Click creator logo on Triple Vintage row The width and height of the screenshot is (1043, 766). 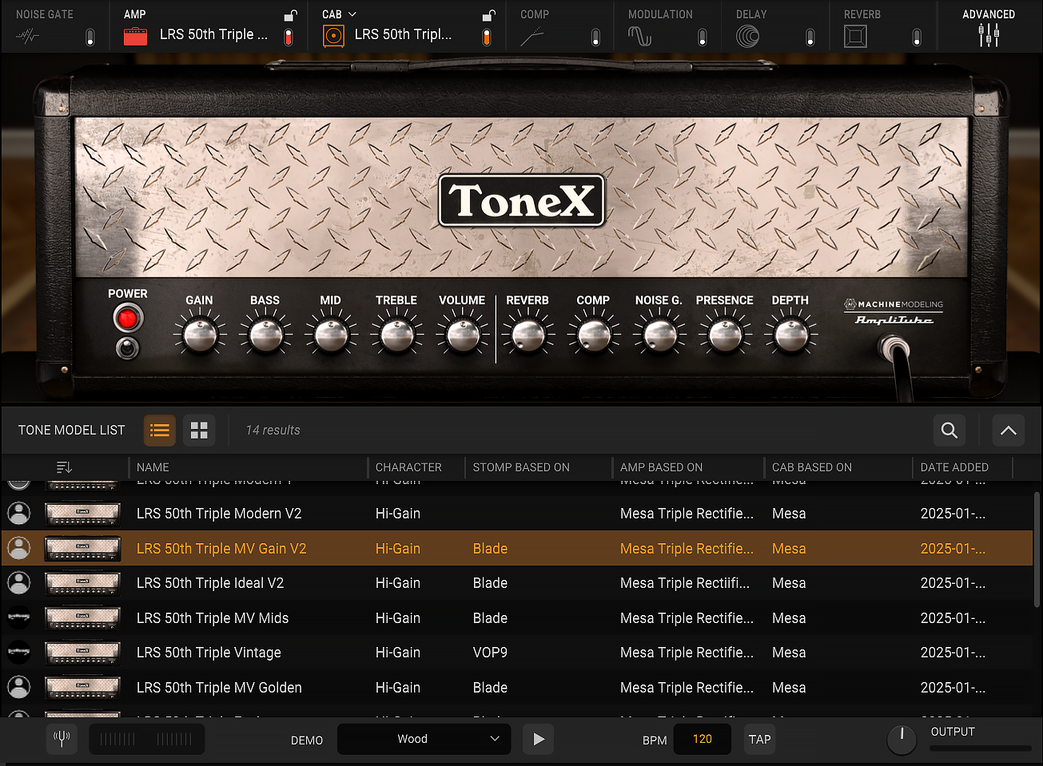18,652
